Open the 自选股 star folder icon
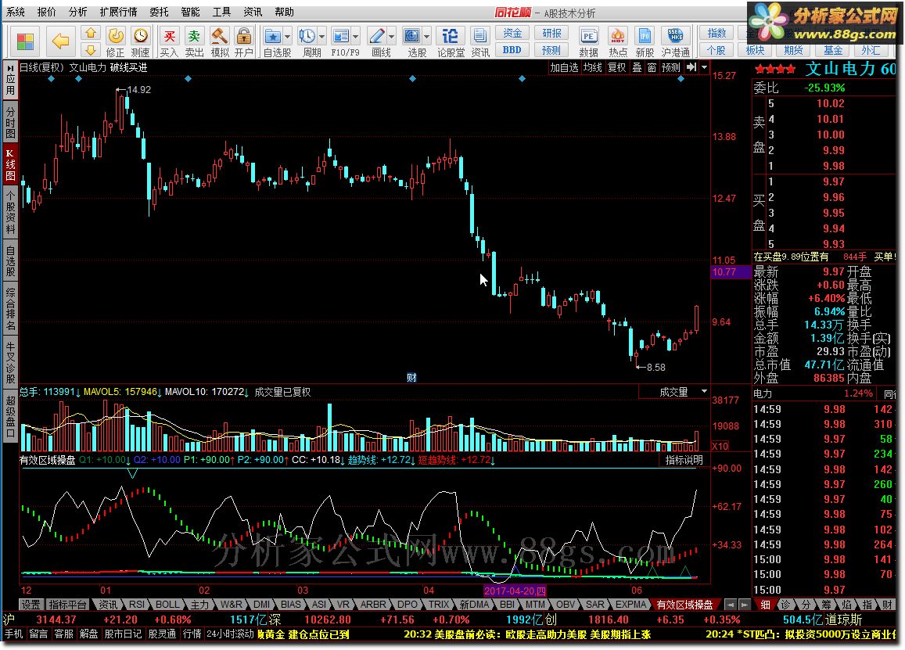 tap(272, 36)
